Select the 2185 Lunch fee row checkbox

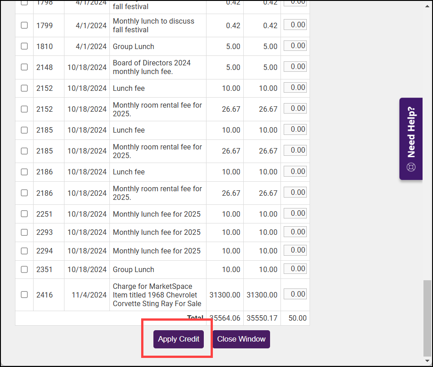click(x=25, y=130)
